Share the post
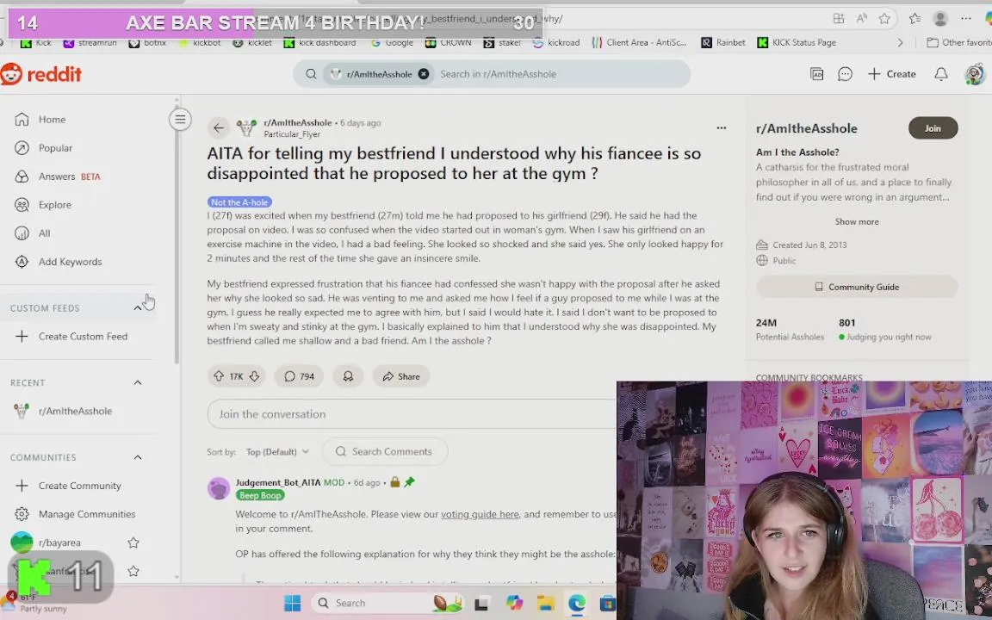 tap(401, 376)
